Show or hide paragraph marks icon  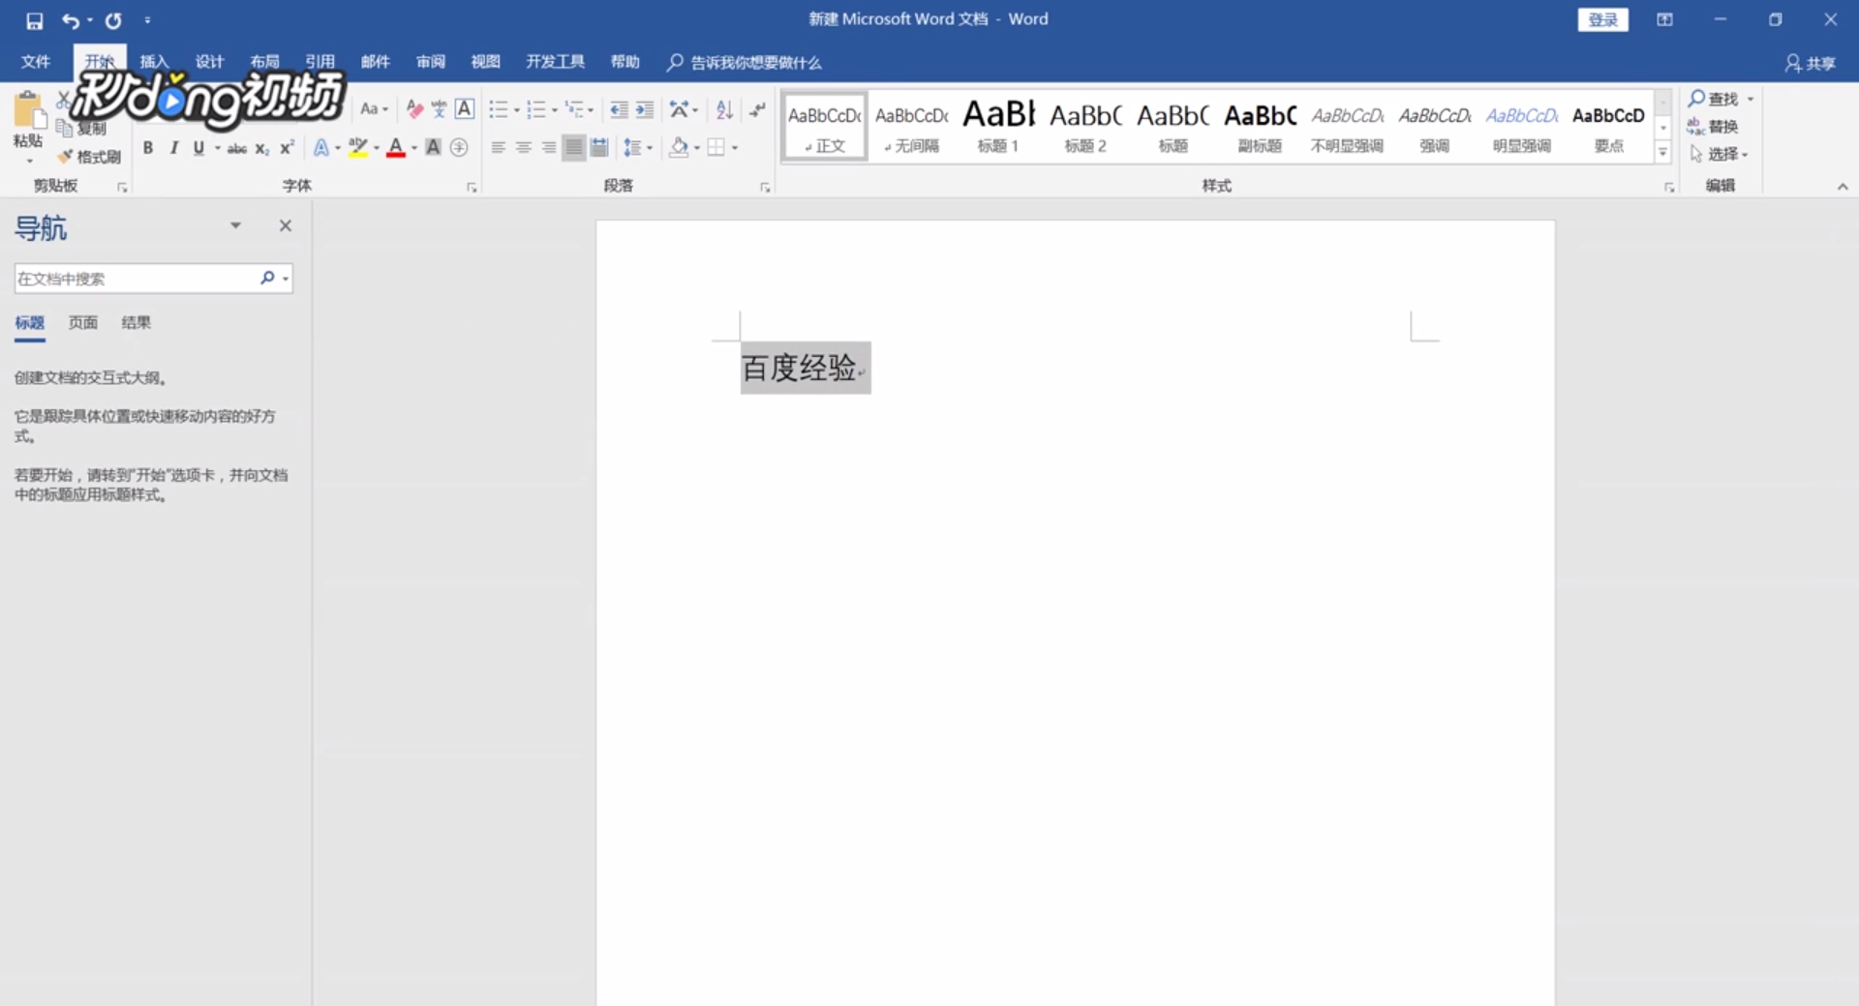click(757, 109)
